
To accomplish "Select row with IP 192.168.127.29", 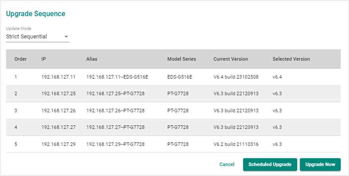I will click(173, 144).
